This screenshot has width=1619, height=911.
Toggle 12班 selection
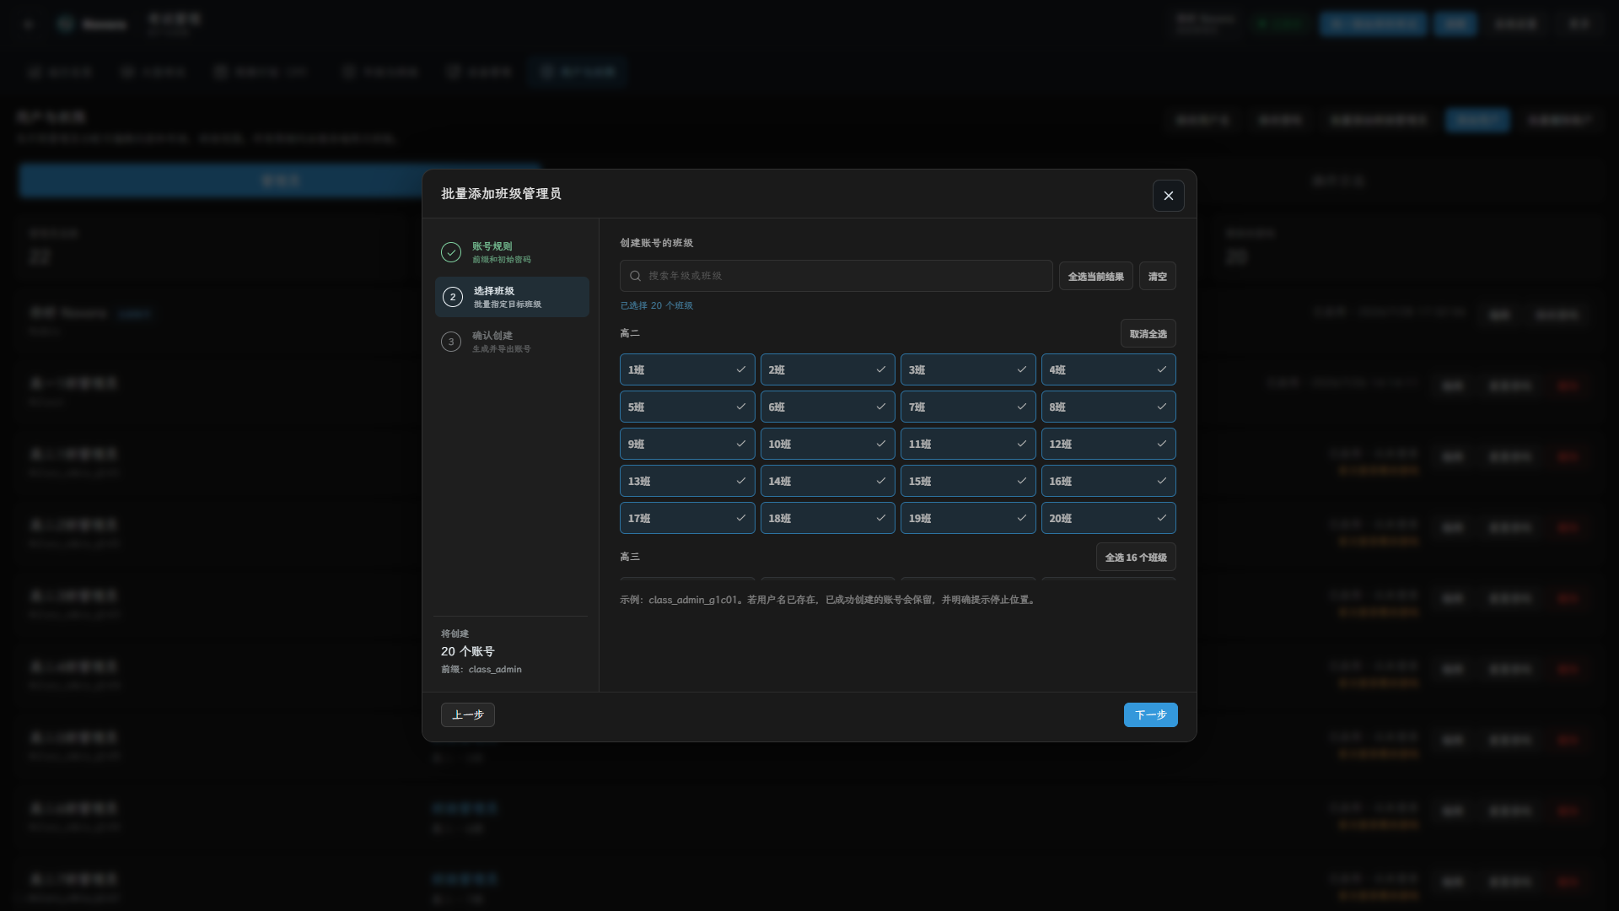click(1108, 444)
